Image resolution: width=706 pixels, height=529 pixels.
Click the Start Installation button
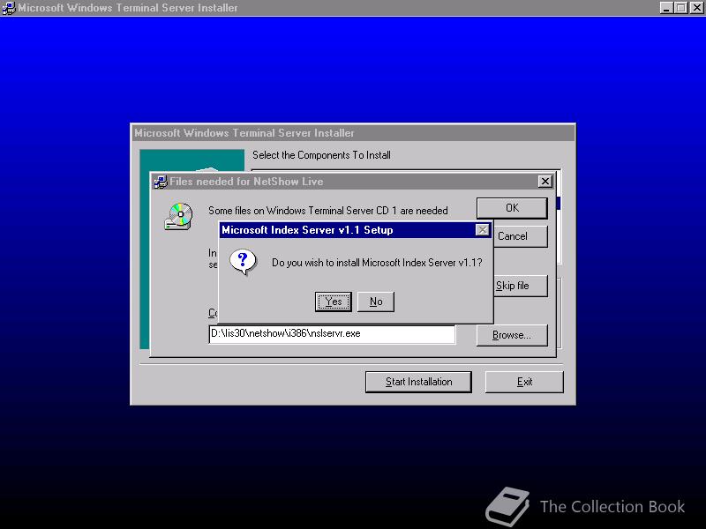click(x=418, y=382)
